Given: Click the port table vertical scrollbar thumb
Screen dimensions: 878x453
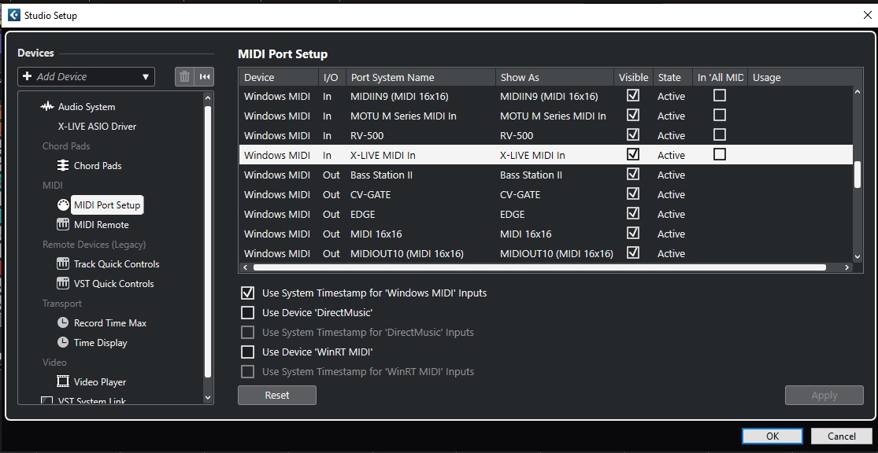Looking at the screenshot, I should pos(857,175).
